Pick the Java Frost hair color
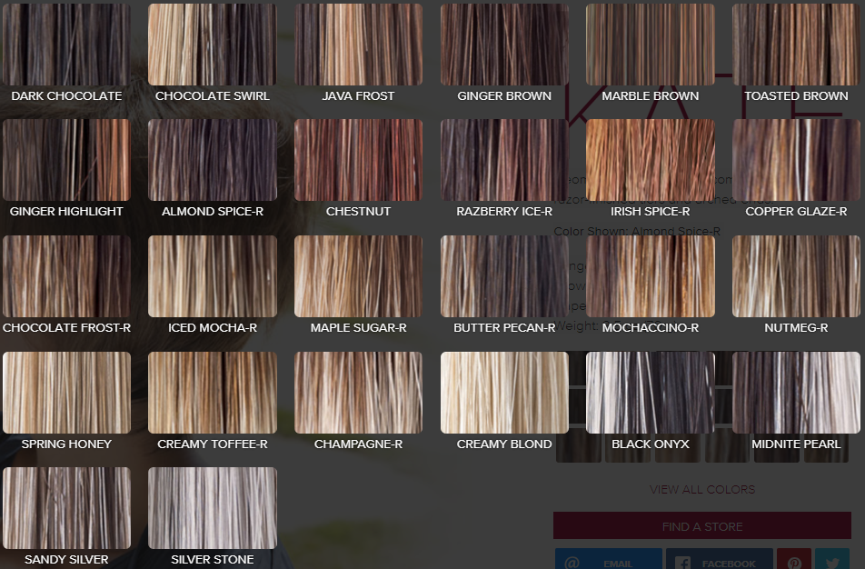 359,45
